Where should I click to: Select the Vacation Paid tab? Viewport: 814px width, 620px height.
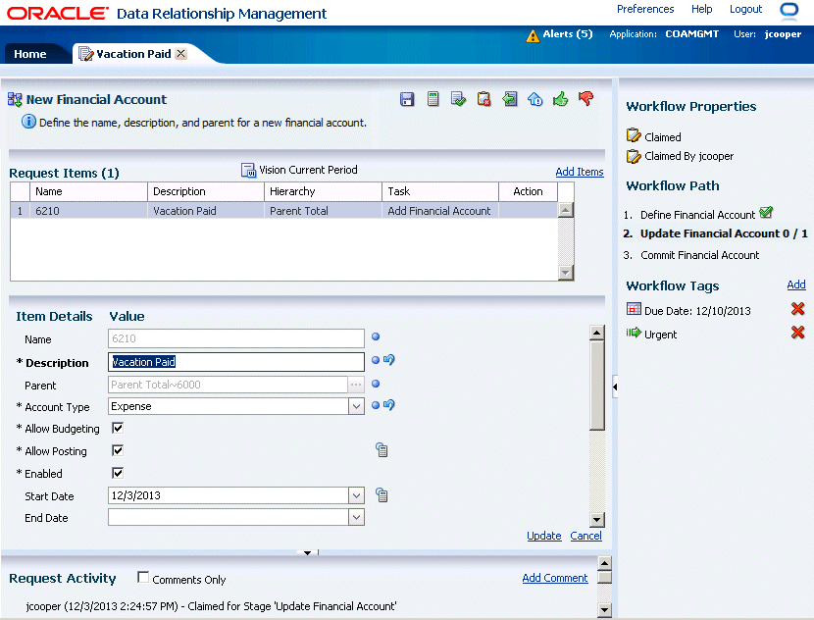[x=133, y=54]
